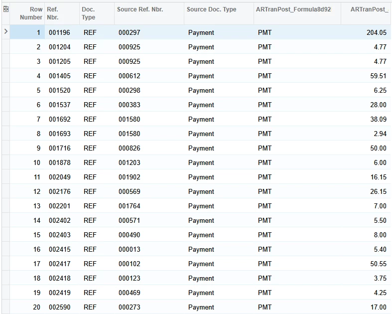
Task: Select Ref. Nbr. 002417 cell
Action: pyautogui.click(x=62, y=264)
